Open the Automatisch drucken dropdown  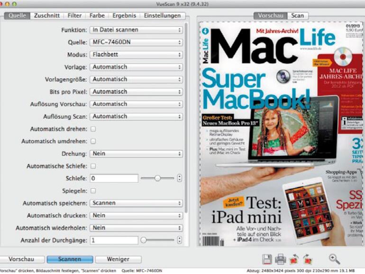point(136,216)
